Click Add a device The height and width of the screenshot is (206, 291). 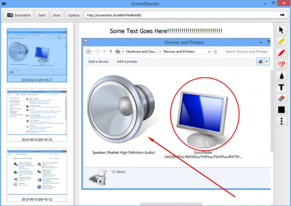98,61
